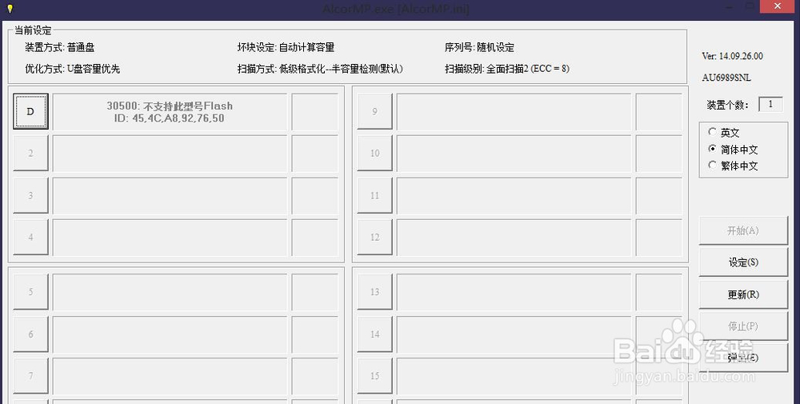
Task: Click the 停止(P) stop button
Action: click(743, 326)
